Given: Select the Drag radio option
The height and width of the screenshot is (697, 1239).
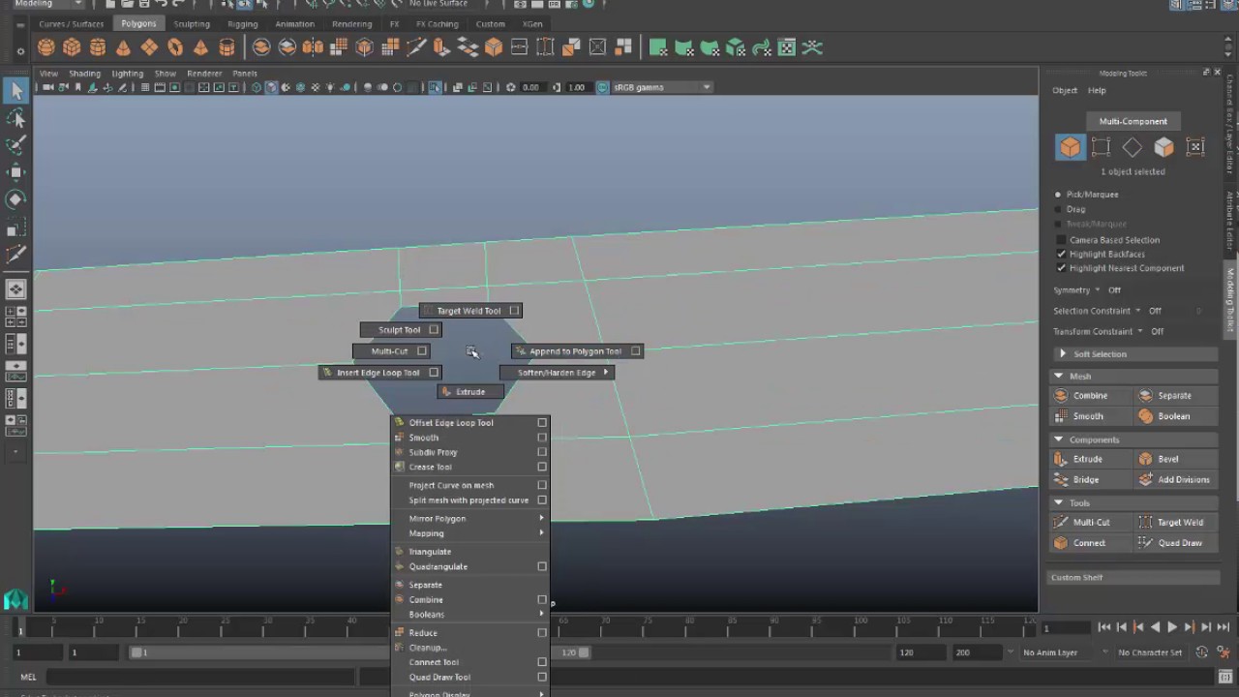Looking at the screenshot, I should click(1058, 209).
